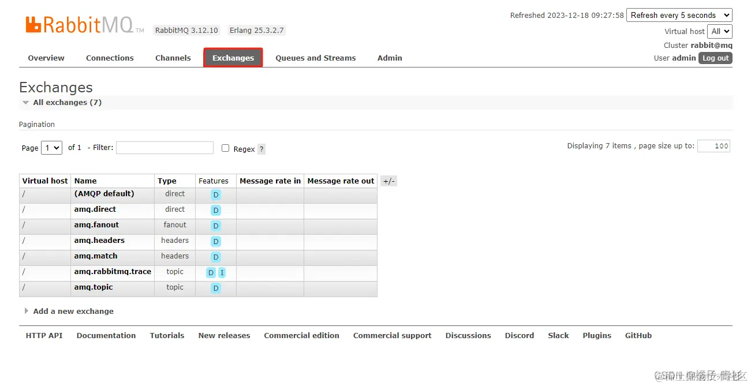Screen dimensions: 751x386
Task: Click the Filter text input field
Action: pos(165,148)
